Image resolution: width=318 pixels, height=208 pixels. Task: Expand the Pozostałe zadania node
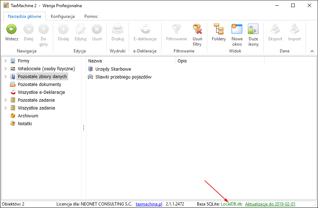pos(5,100)
